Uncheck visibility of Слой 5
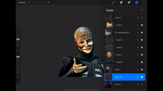163x91 pixels. (142, 40)
